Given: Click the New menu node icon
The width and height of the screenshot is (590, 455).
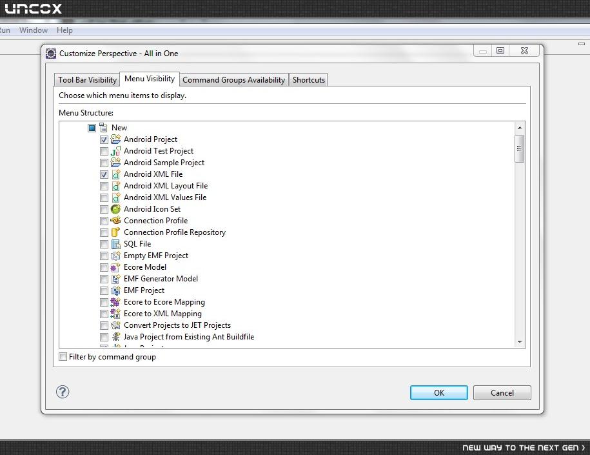Looking at the screenshot, I should 103,128.
